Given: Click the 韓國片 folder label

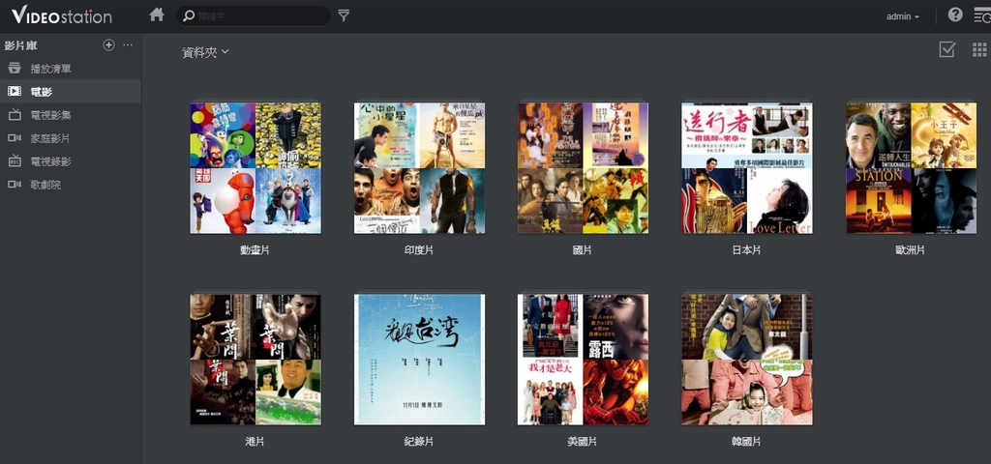Looking at the screenshot, I should (x=746, y=441).
